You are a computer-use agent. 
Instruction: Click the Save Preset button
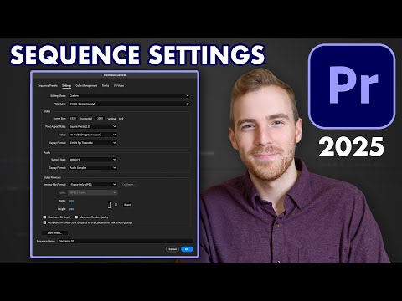[54, 232]
